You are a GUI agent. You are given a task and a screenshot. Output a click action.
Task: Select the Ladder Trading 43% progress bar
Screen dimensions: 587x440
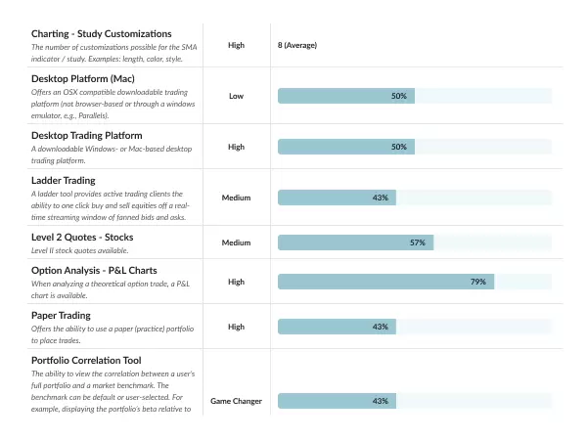pos(414,198)
